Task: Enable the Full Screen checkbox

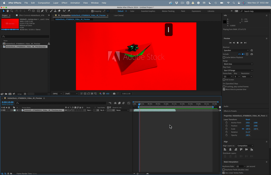Action: [224, 80]
